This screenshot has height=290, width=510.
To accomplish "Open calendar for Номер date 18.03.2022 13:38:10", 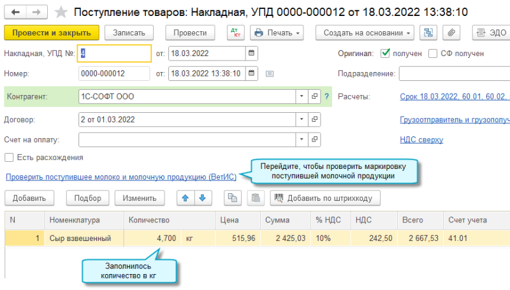I will click(251, 73).
